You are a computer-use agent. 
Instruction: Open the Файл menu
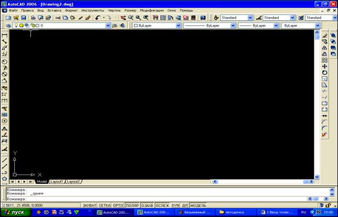[13, 10]
